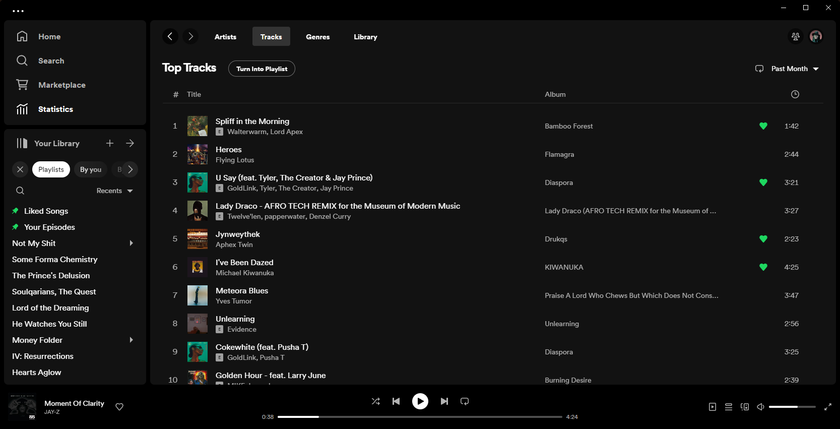Open the Recents sort dropdown

point(115,191)
